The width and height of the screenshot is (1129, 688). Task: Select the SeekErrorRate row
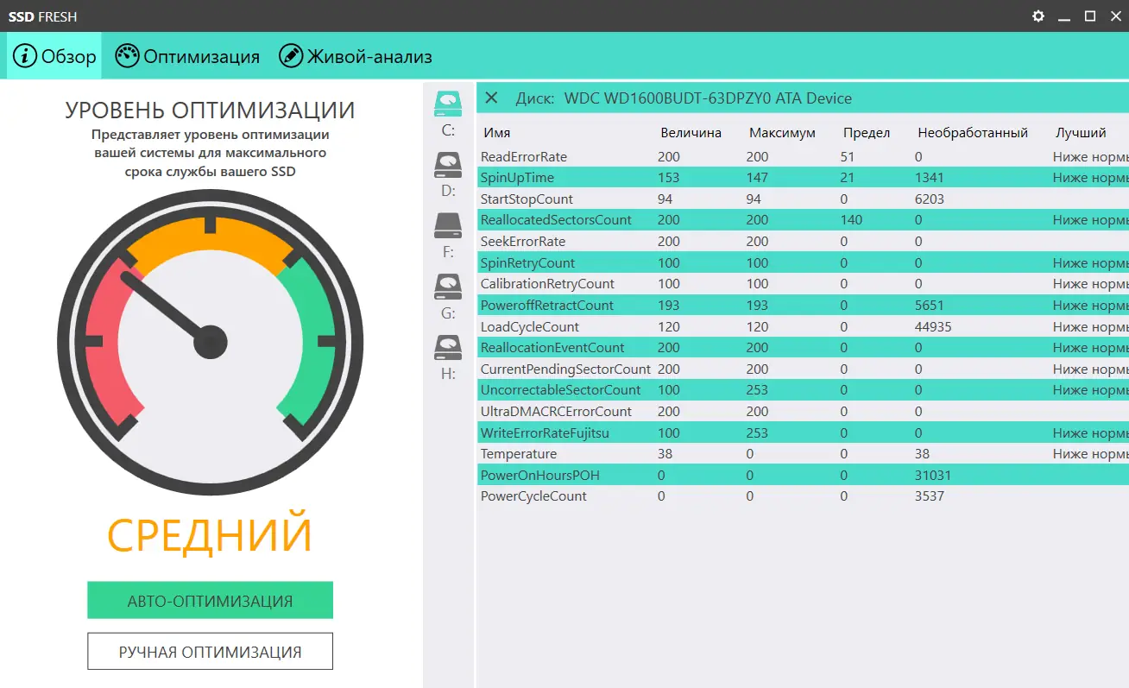[803, 241]
